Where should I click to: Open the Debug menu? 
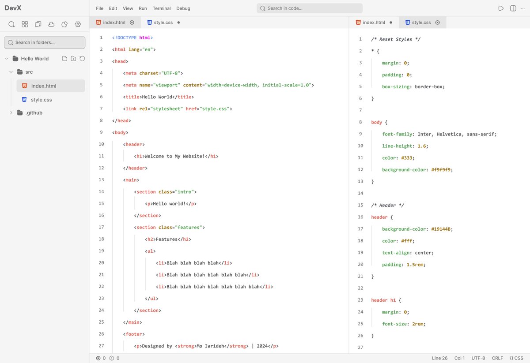coord(183,8)
